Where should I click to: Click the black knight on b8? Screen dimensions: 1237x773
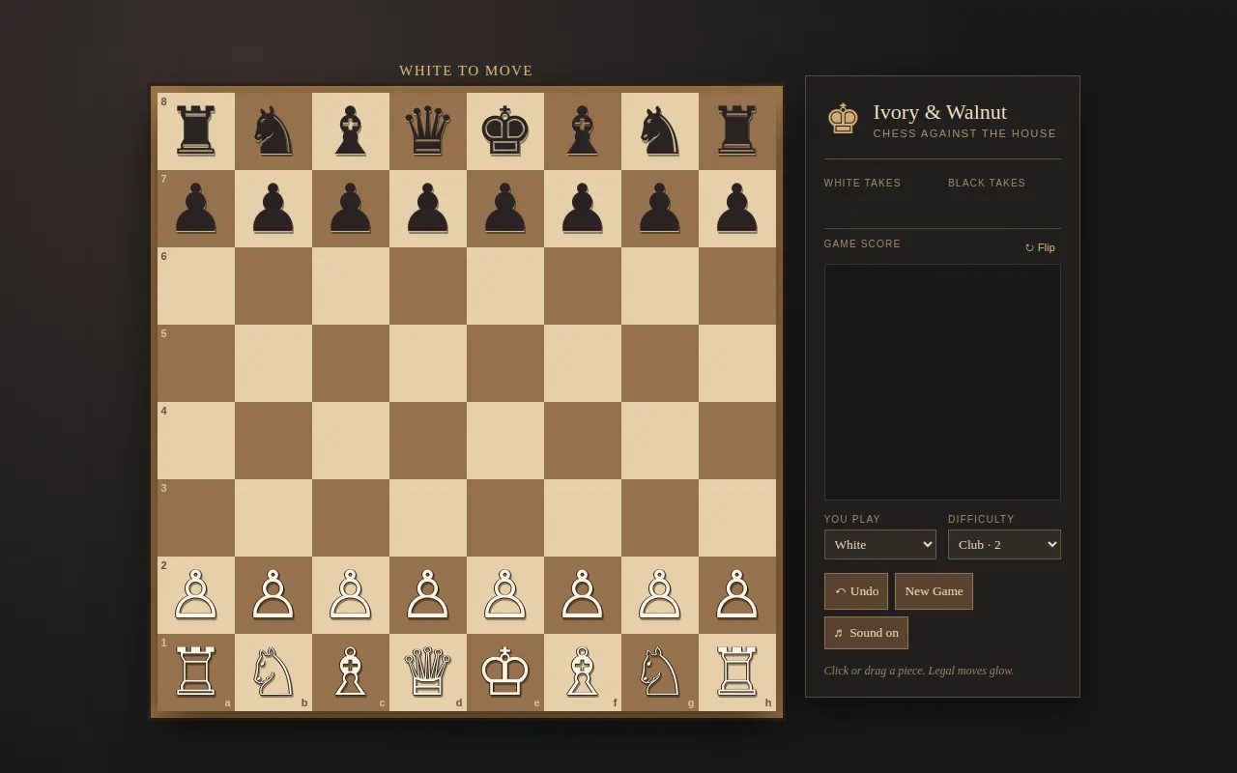273,131
